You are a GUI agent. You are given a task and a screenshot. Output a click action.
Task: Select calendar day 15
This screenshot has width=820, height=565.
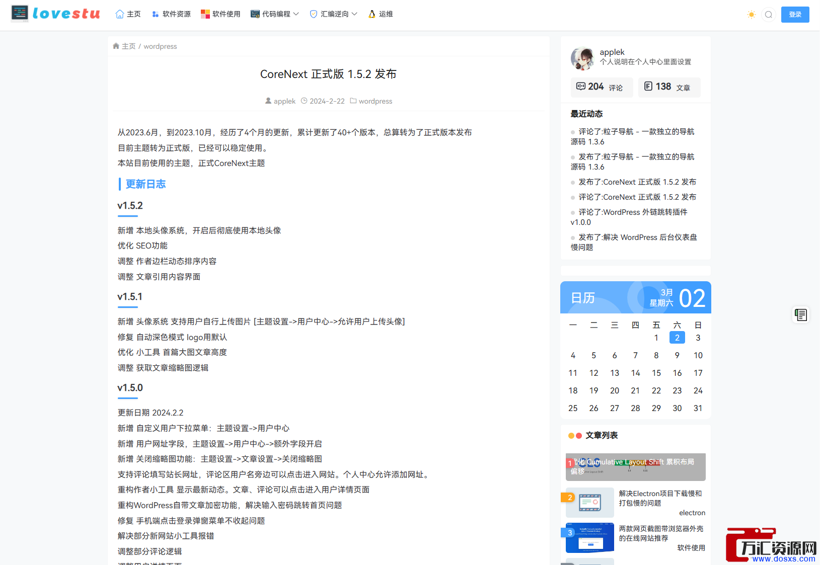click(656, 373)
